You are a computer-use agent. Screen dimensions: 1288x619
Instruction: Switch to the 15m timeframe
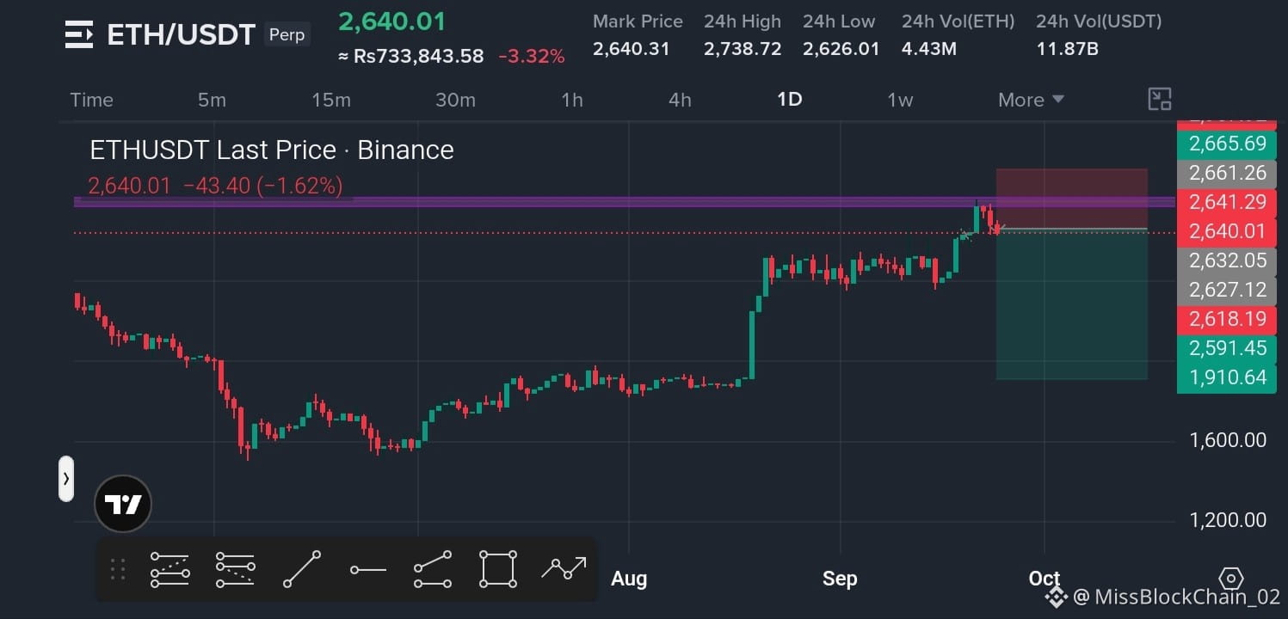click(331, 100)
